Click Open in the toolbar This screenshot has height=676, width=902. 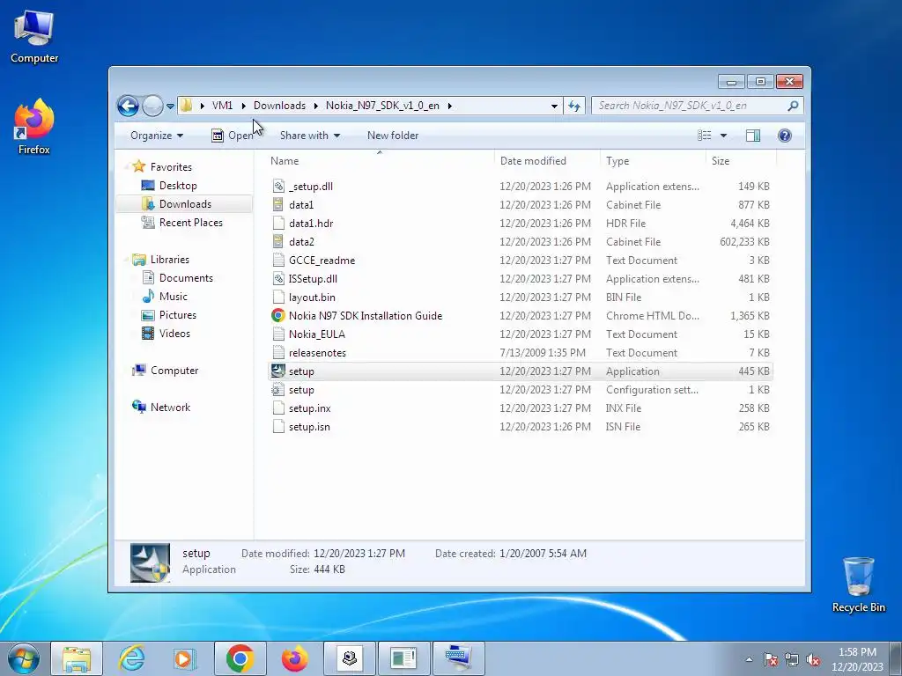point(233,136)
